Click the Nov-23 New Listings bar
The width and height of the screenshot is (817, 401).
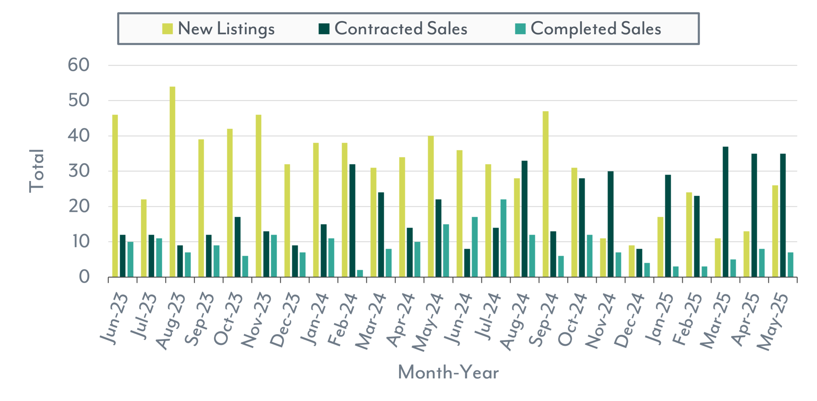tap(258, 196)
